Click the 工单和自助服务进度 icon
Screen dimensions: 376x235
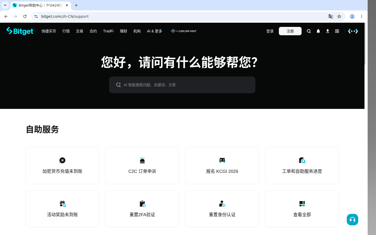click(x=302, y=160)
